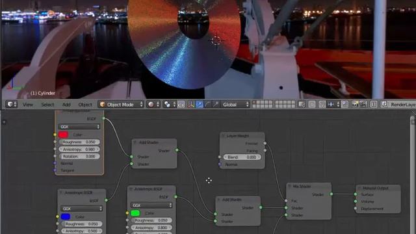
Task: Open the viewport shading sphere selector
Action: tap(153, 104)
